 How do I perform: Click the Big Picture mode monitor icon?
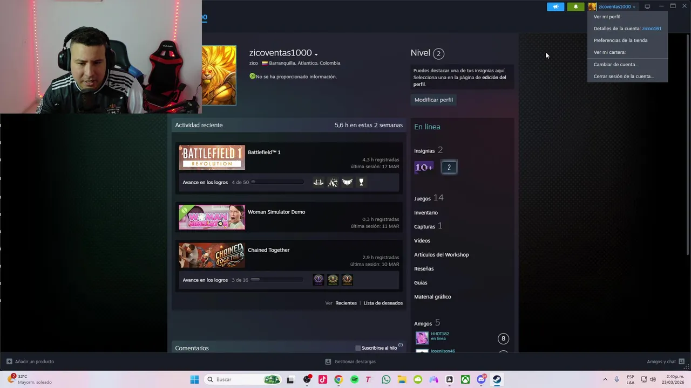coord(647,6)
